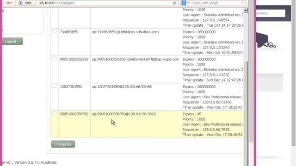Select user 99051000256359 in highlighted row

pos(74,114)
